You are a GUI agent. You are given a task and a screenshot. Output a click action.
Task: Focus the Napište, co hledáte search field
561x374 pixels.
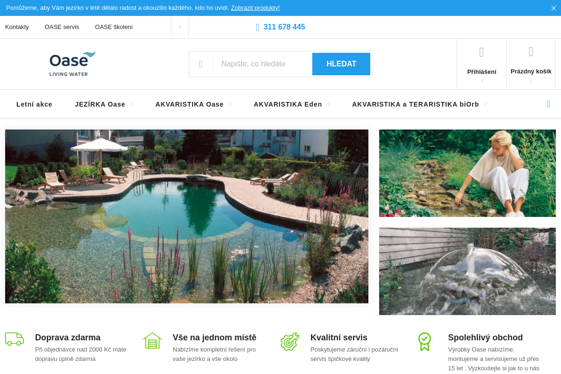pyautogui.click(x=262, y=64)
